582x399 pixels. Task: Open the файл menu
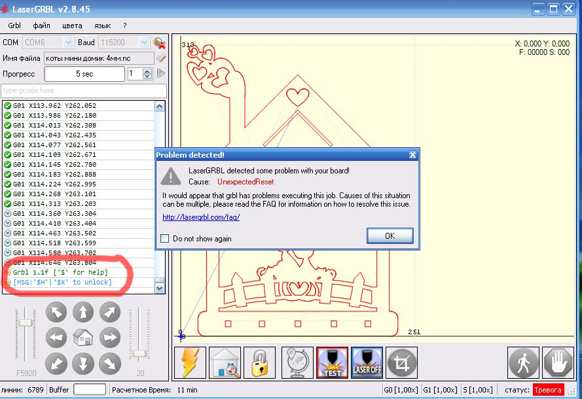(41, 26)
